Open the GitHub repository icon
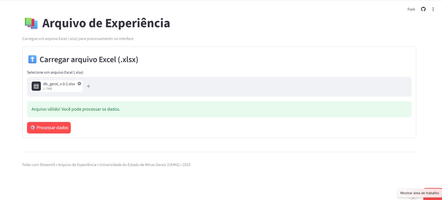 tap(423, 9)
